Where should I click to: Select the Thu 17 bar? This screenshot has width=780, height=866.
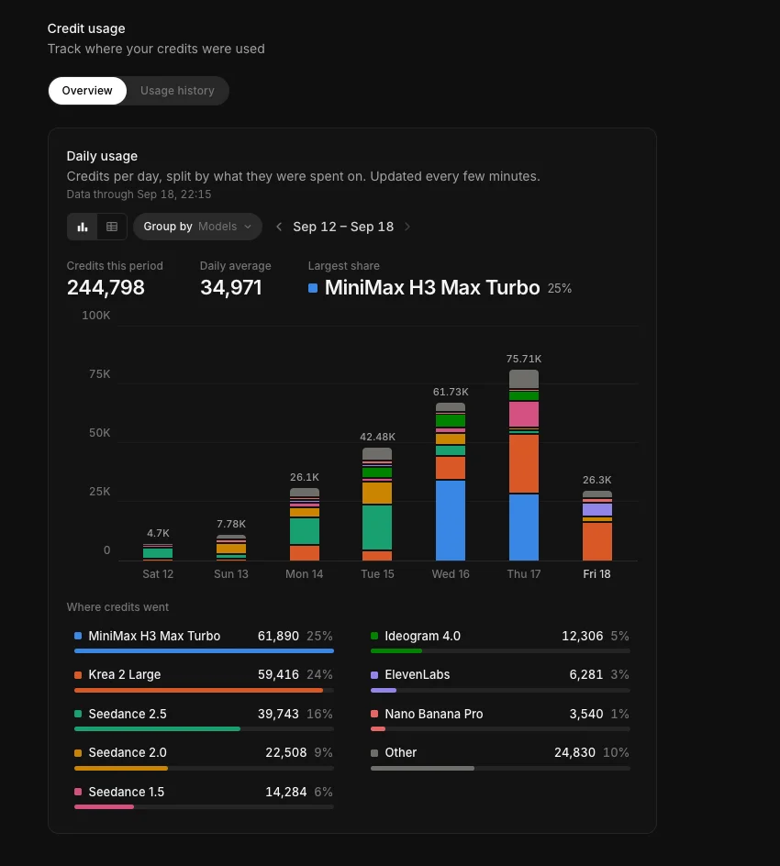(x=524, y=465)
